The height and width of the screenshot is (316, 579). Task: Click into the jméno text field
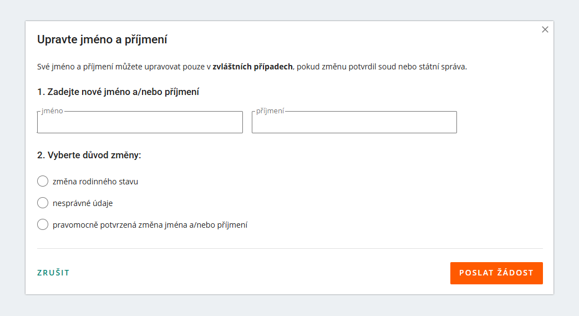(140, 123)
